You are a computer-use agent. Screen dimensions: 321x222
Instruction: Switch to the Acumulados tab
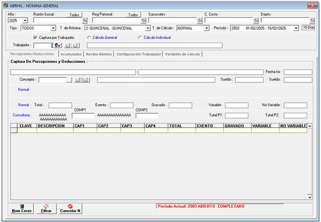(x=71, y=54)
